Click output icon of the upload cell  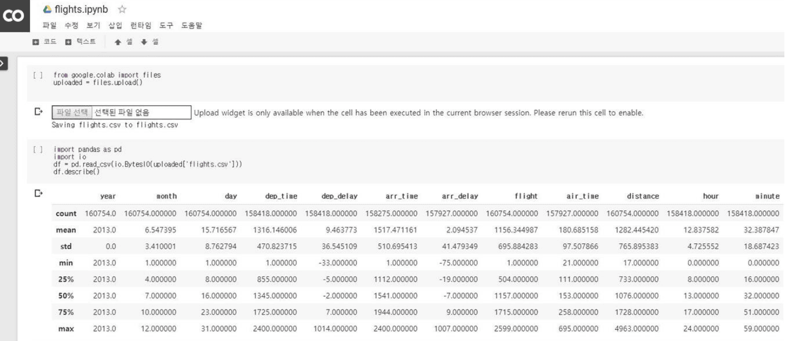(38, 112)
